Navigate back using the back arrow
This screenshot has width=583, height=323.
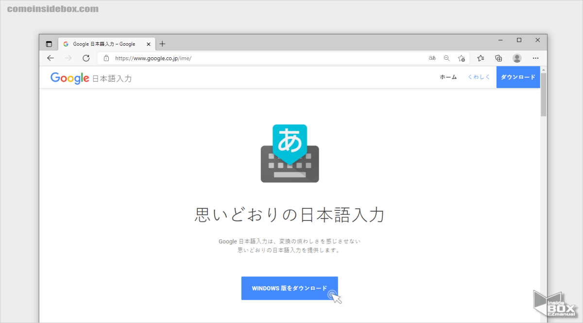click(x=51, y=58)
